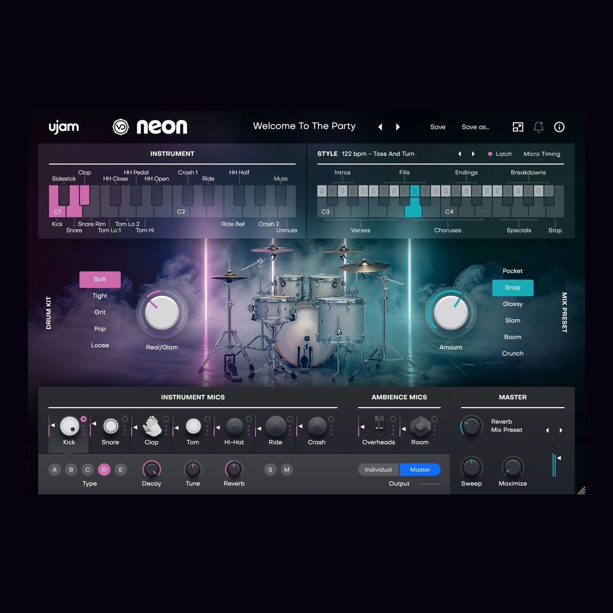Select the Snap mix preset
The image size is (613, 613).
click(x=513, y=288)
